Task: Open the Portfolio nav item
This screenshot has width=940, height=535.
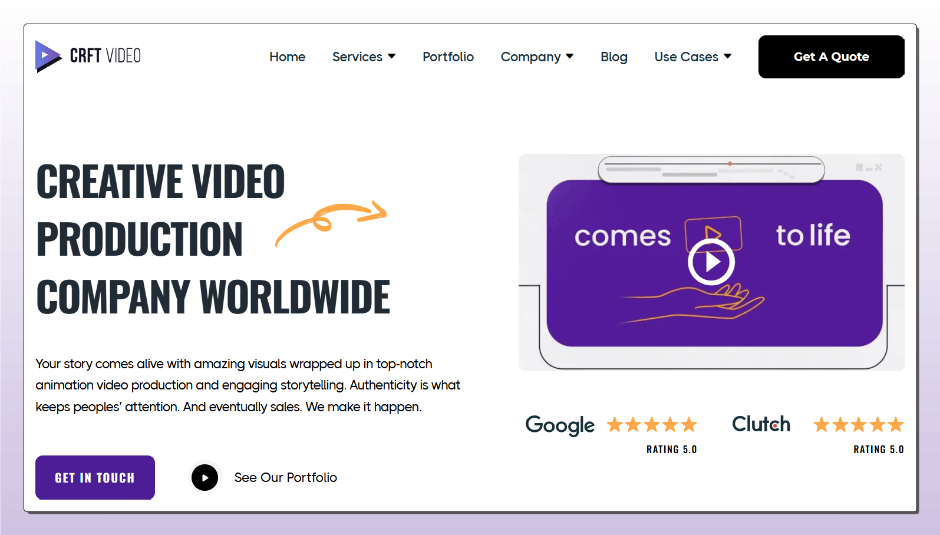Action: 448,57
